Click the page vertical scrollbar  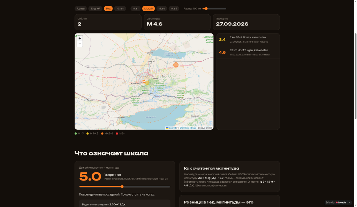coord(355,76)
